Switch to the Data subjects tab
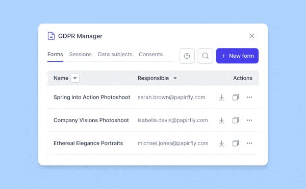 [x=115, y=54]
